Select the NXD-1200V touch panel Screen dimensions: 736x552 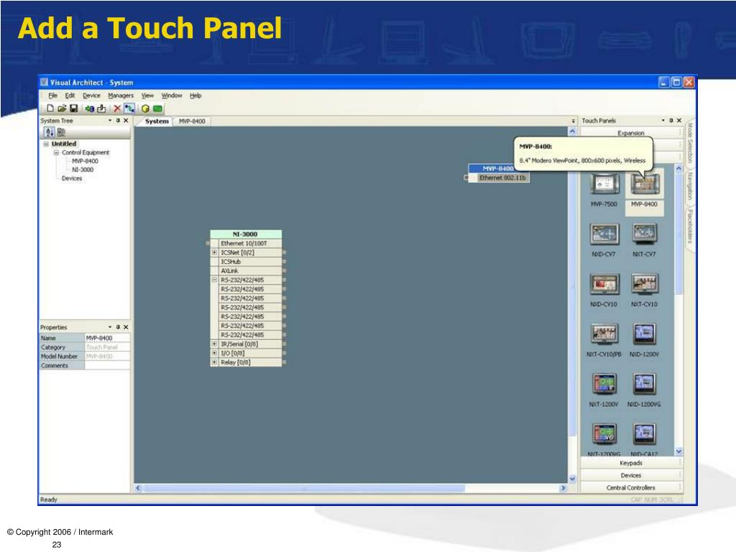pyautogui.click(x=645, y=334)
